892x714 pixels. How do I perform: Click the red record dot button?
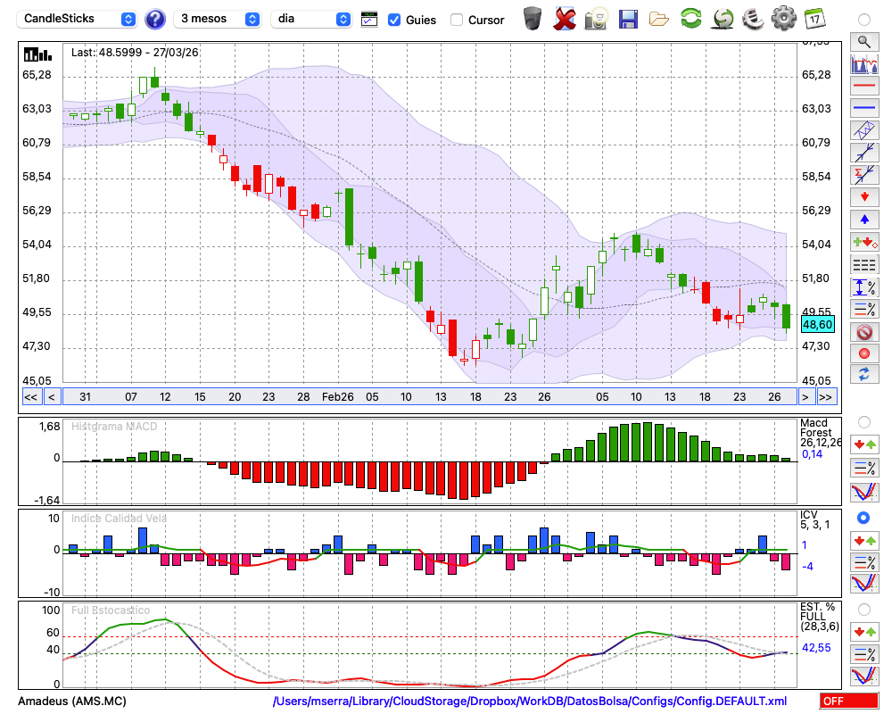click(864, 353)
